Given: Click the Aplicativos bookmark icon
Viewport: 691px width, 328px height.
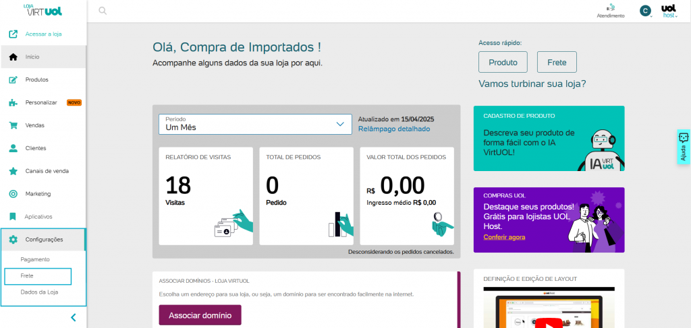Looking at the screenshot, I should click(13, 217).
